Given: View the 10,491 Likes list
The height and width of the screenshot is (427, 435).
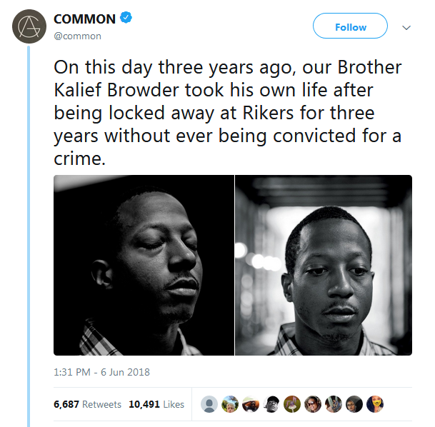Looking at the screenshot, I should point(156,404).
